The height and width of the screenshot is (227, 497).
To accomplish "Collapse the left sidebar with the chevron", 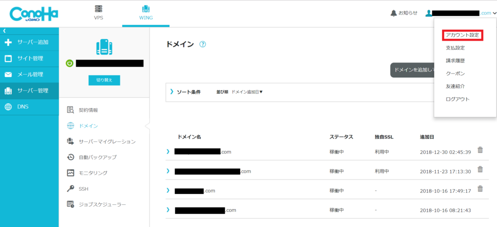I will coord(4,31).
